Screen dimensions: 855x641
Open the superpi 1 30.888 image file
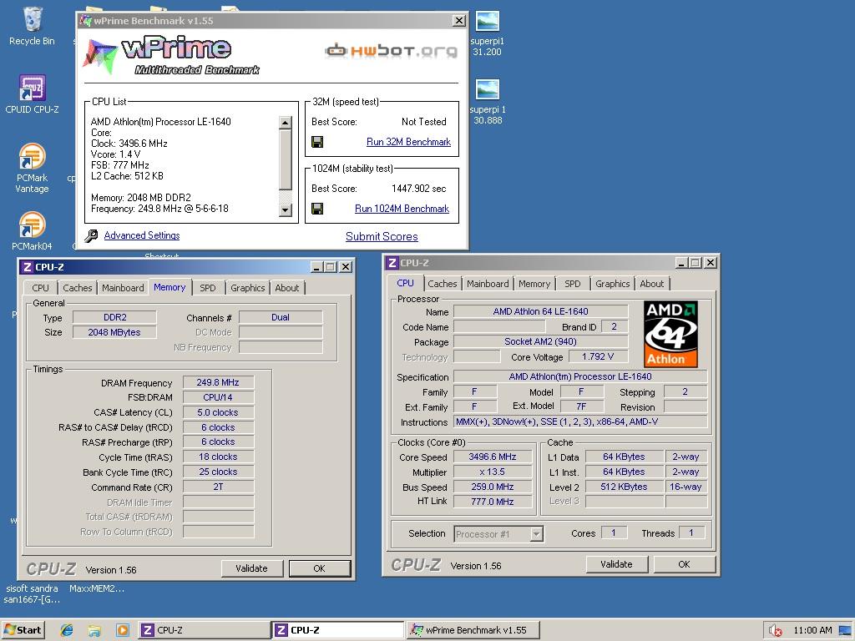click(487, 102)
